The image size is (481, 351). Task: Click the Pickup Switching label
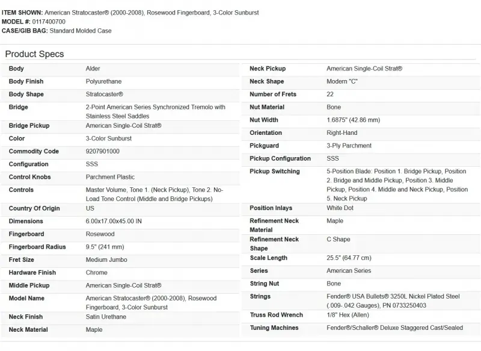[x=275, y=172]
